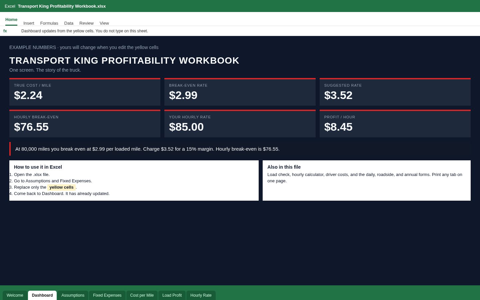Image resolution: width=480 pixels, height=300 pixels.
Task: Open the Cost per Mile sheet
Action: [142, 295]
